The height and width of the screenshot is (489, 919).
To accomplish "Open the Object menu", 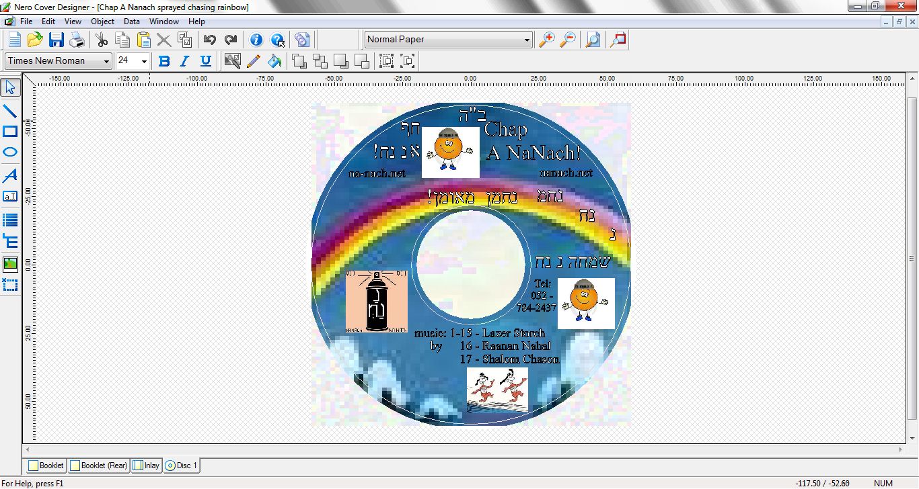I will click(102, 21).
